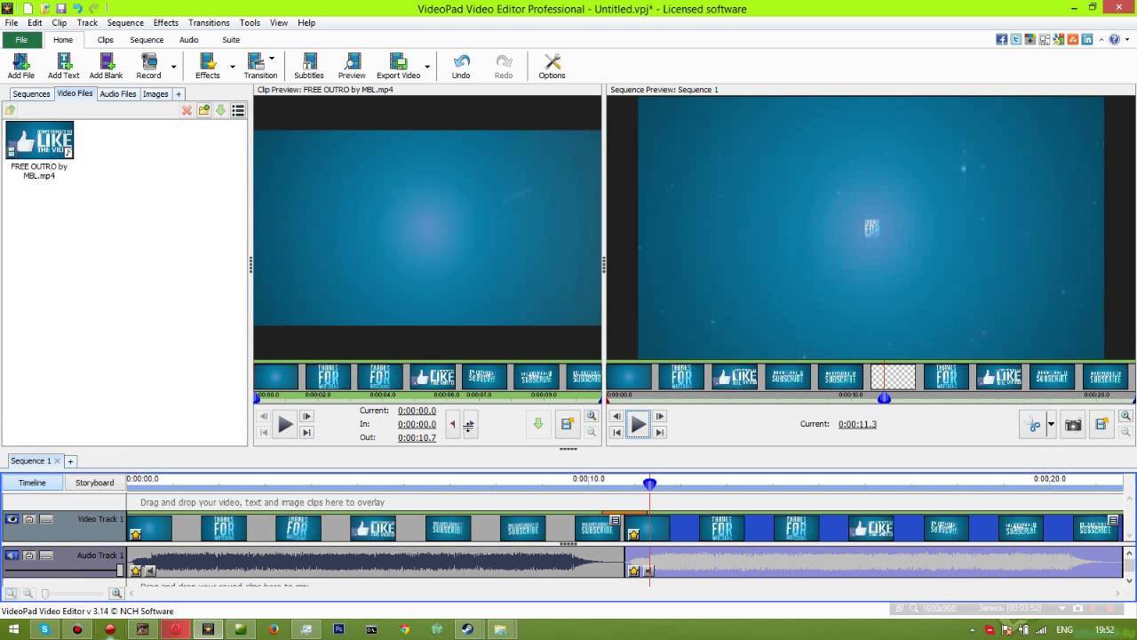This screenshot has width=1137, height=640.
Task: Open dropdown next to the split scissors
Action: point(1051,425)
